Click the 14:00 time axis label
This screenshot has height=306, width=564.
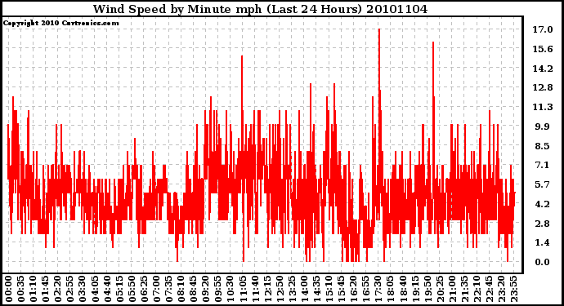(x=305, y=290)
